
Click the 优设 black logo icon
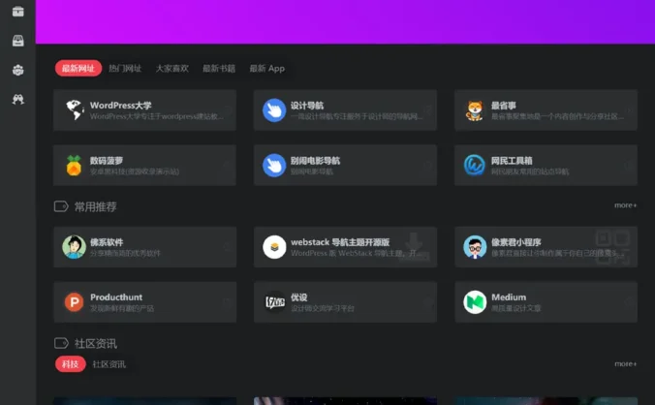click(x=274, y=302)
